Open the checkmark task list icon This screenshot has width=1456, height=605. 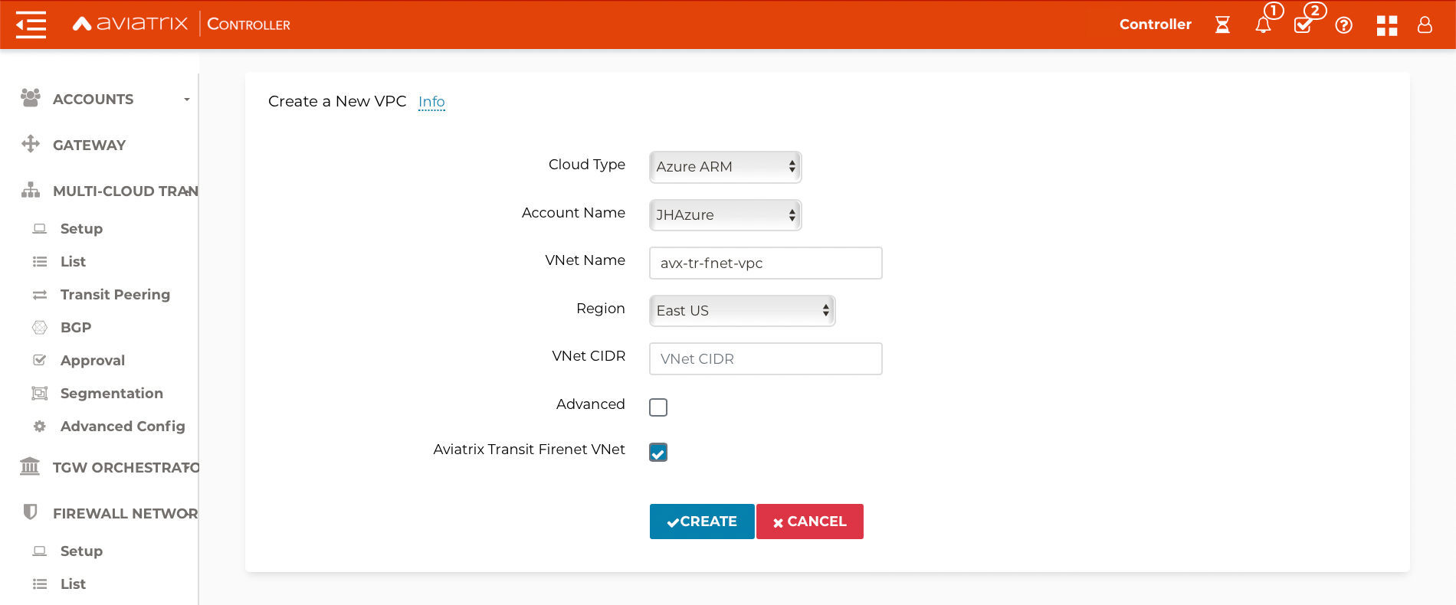coord(1304,25)
